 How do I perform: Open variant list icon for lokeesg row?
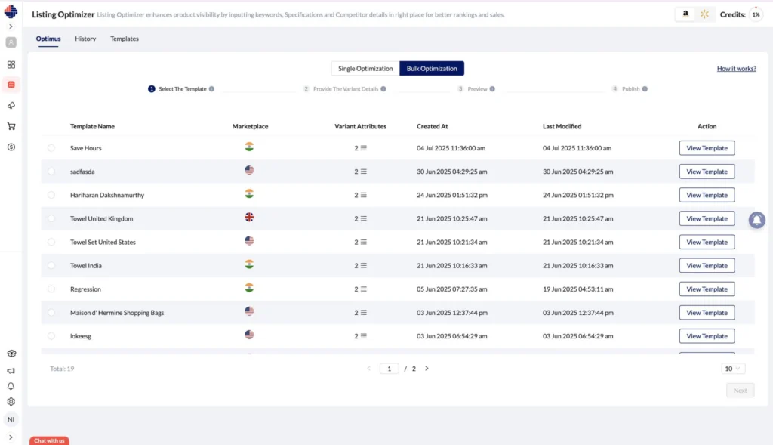[x=363, y=336]
